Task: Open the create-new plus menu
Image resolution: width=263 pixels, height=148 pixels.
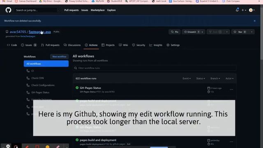Action: [244, 10]
